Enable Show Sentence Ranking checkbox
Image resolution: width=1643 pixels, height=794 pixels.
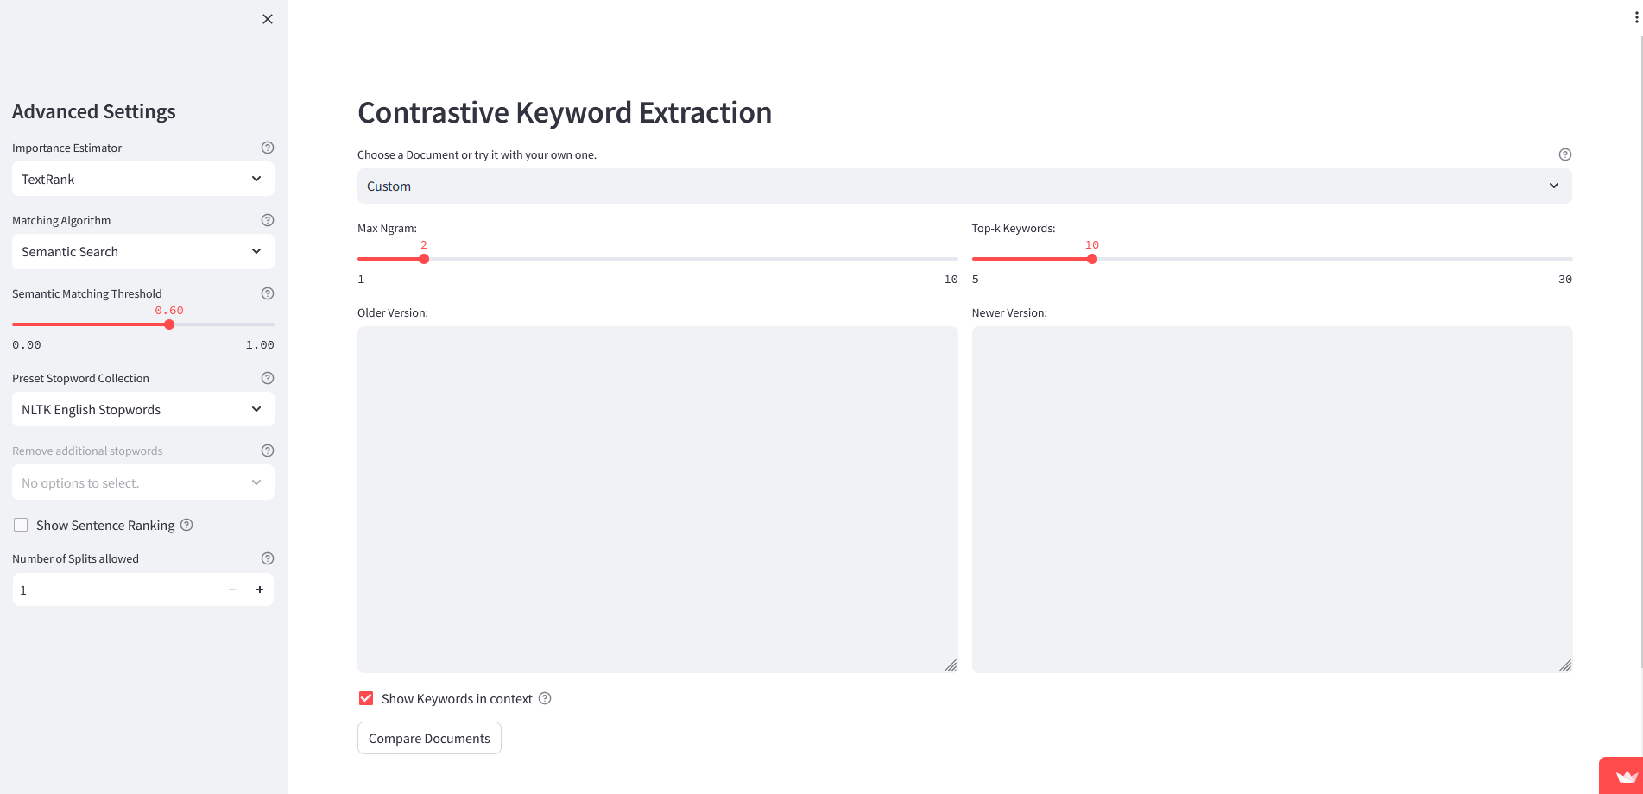pyautogui.click(x=21, y=525)
